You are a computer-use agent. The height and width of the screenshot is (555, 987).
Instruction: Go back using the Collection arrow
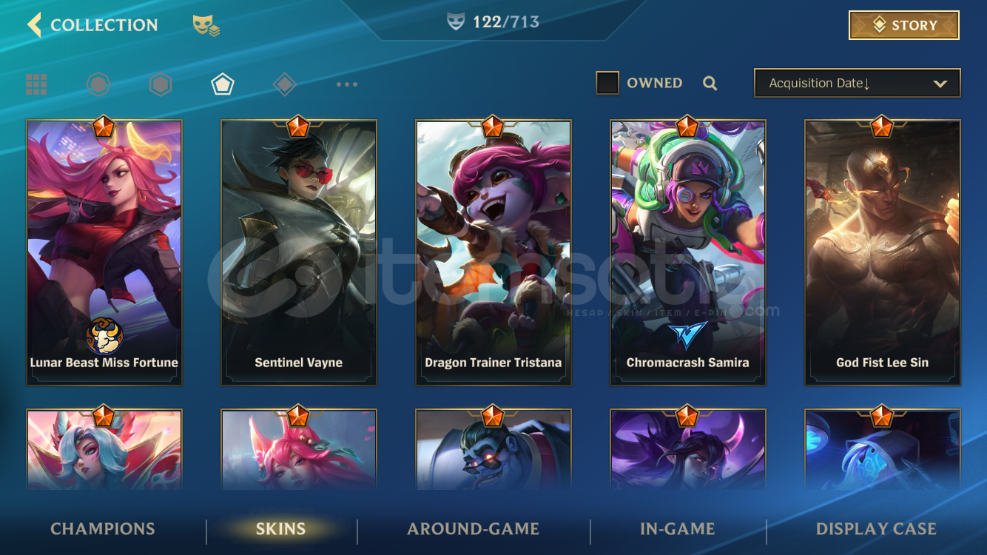click(34, 24)
